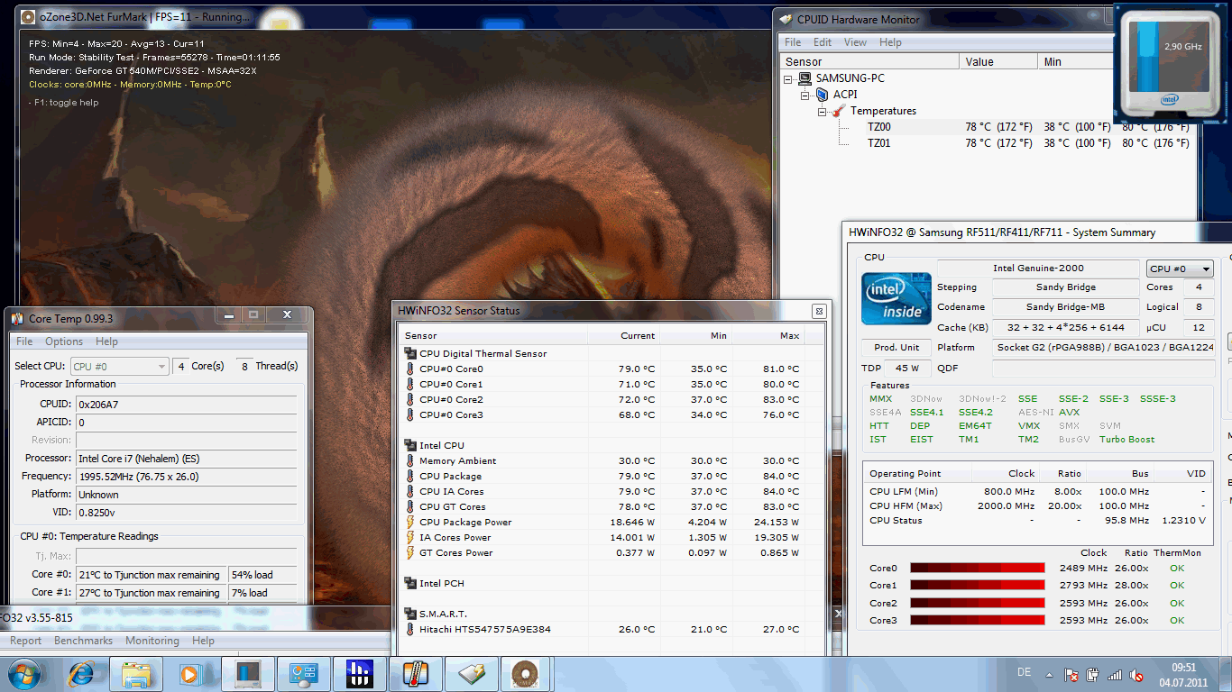Click the Action Center flag tray icon
Image resolution: width=1232 pixels, height=692 pixels.
[1071, 674]
